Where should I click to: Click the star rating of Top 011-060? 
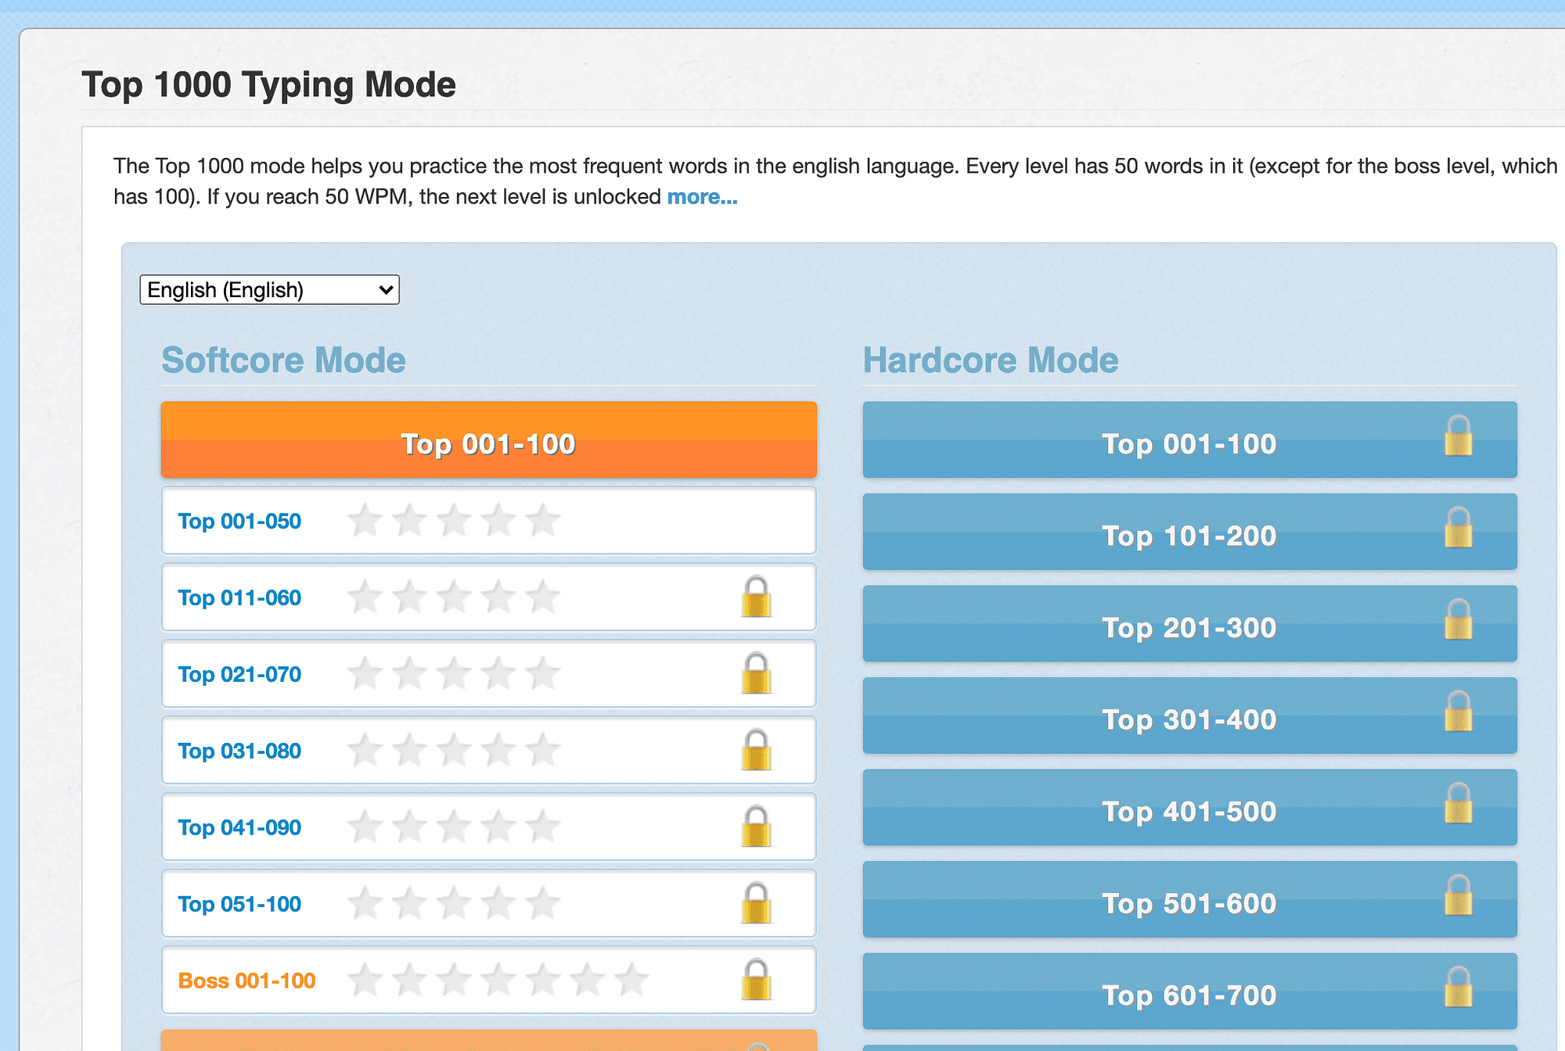pyautogui.click(x=454, y=597)
